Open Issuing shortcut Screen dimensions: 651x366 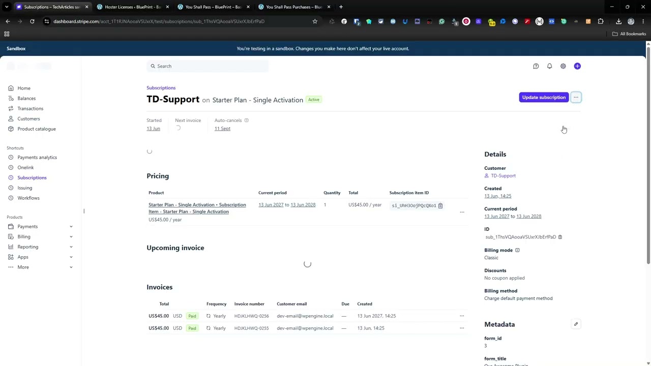(25, 188)
